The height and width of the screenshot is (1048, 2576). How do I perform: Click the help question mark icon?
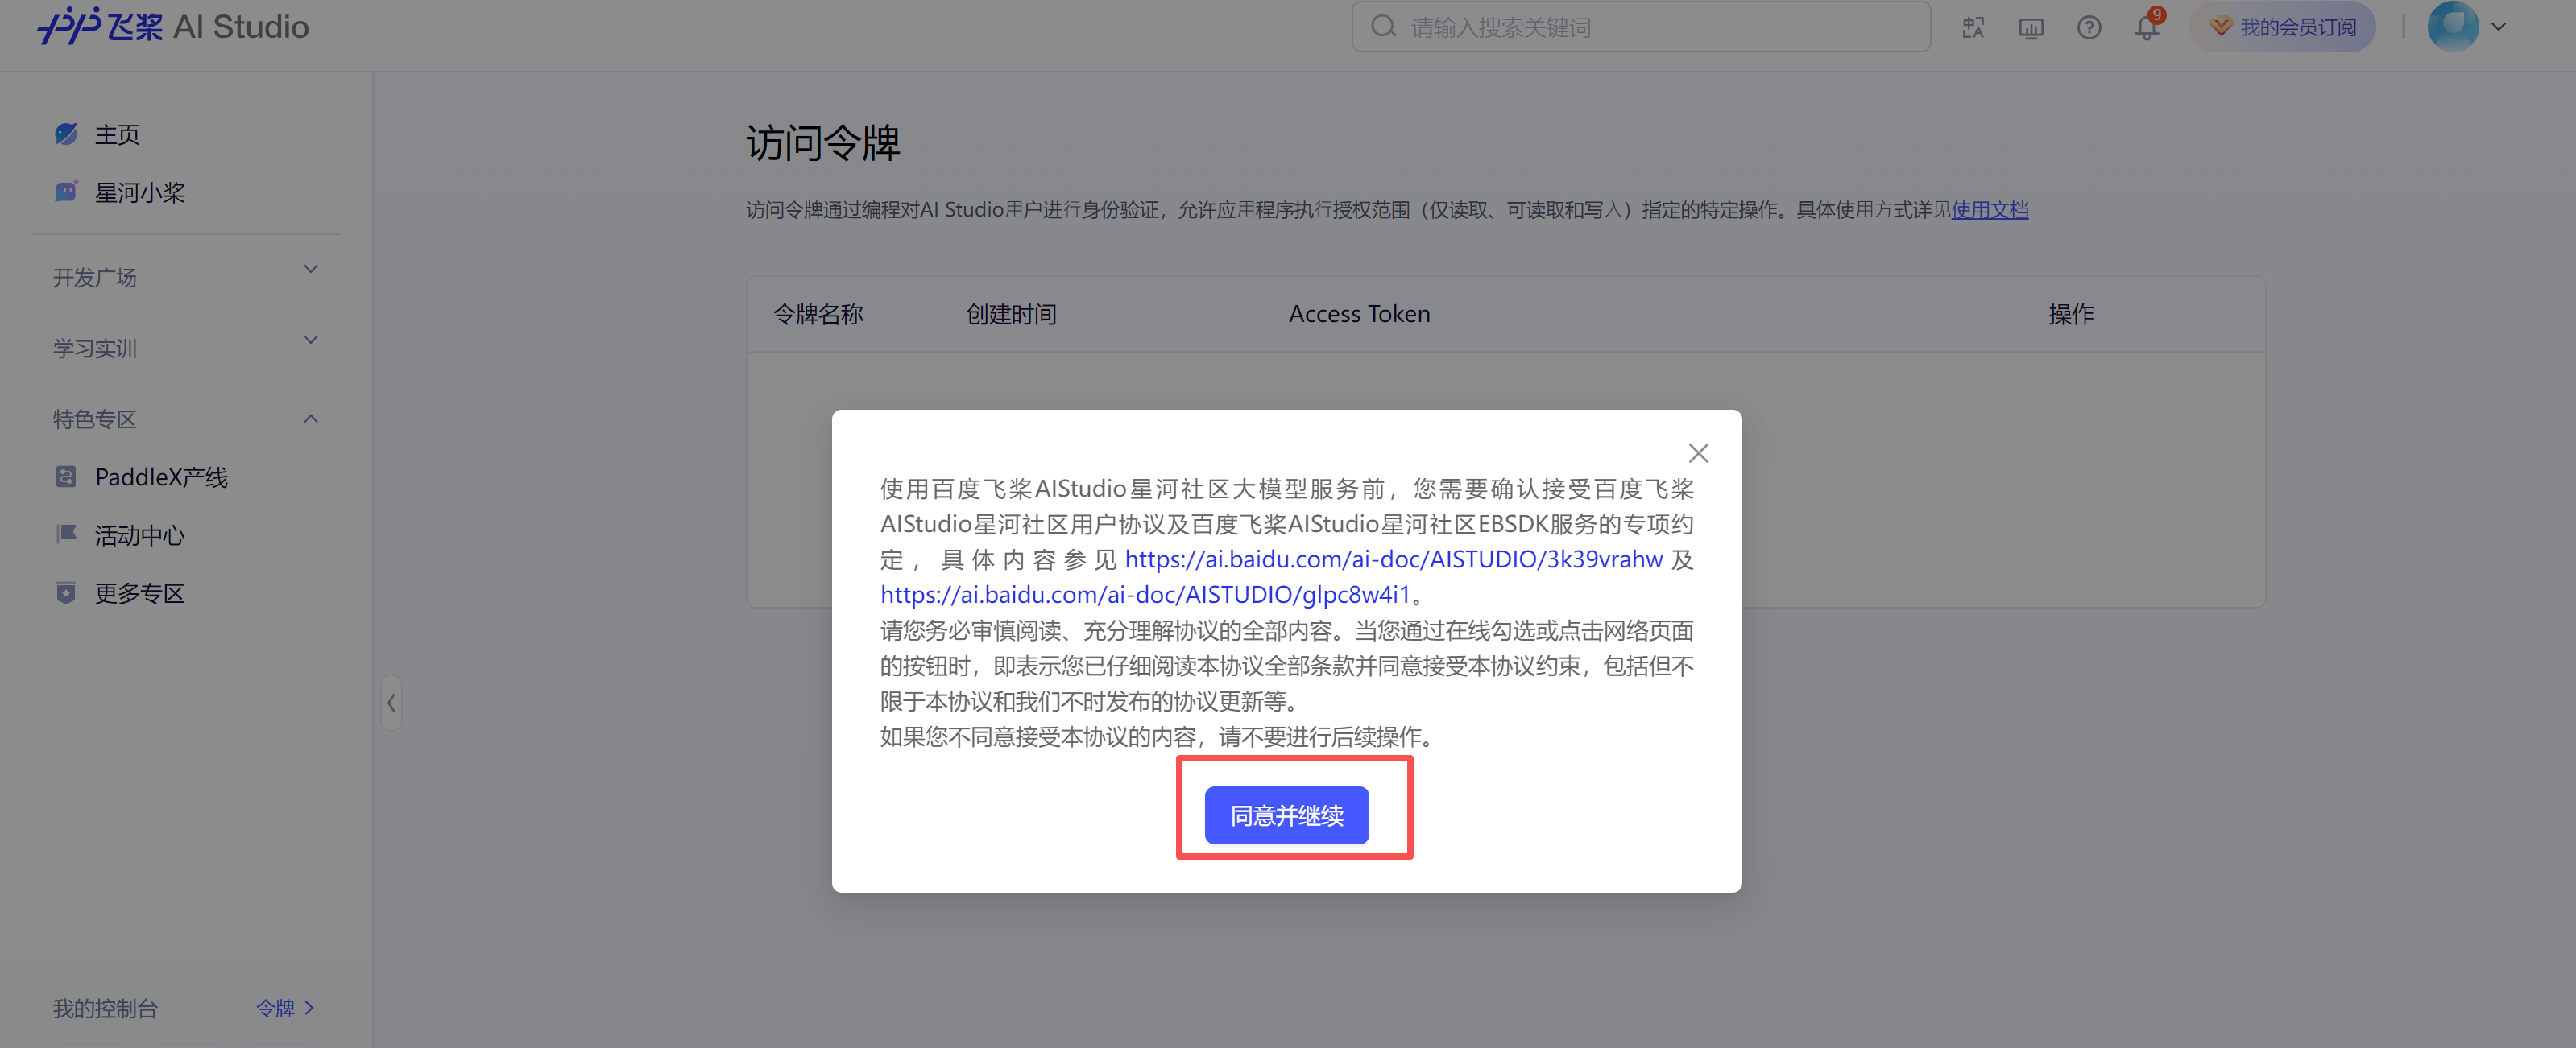pyautogui.click(x=2088, y=28)
